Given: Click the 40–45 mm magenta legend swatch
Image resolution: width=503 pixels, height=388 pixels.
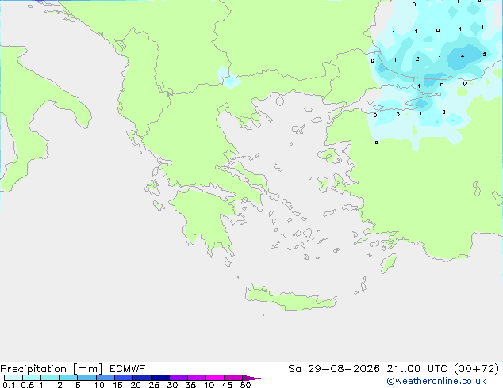Looking at the screenshot, I should coord(215,378).
